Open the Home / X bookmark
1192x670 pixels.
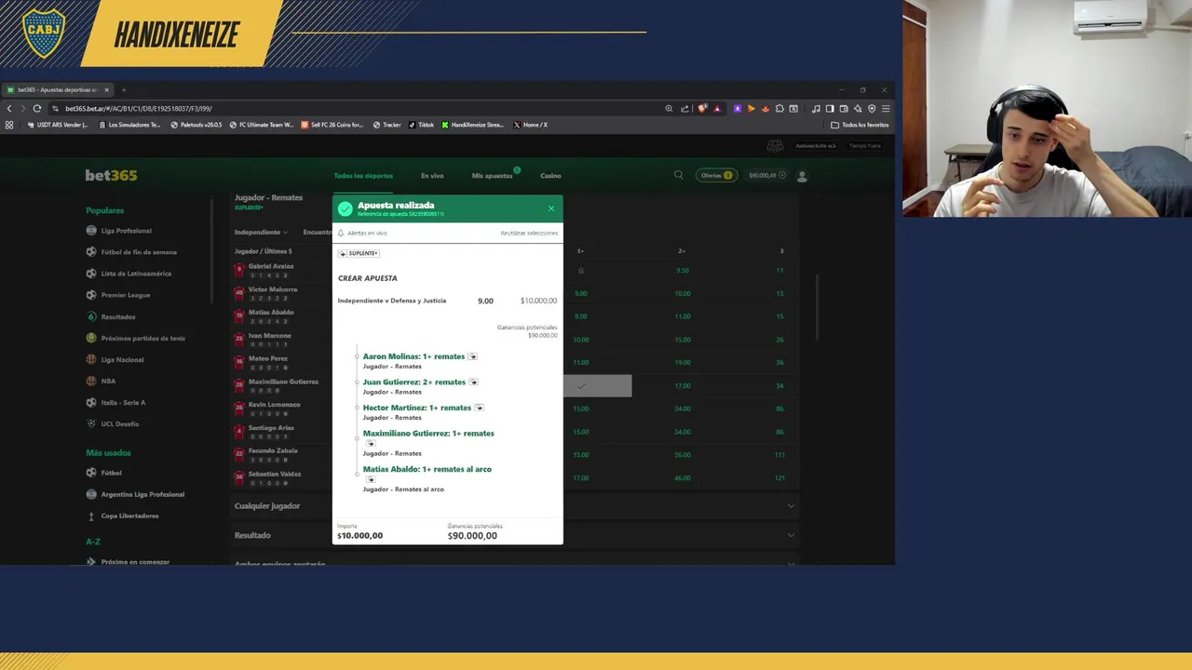coord(530,125)
